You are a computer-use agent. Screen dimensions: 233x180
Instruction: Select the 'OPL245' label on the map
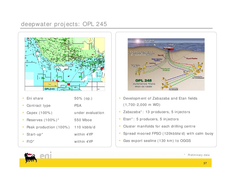click(50, 89)
